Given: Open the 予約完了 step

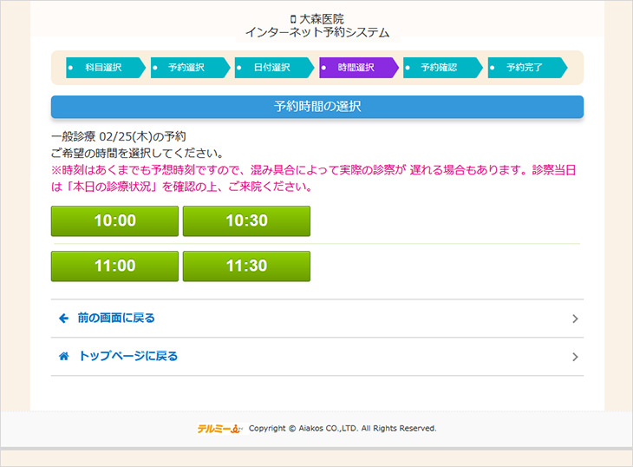Looking at the screenshot, I should pos(527,68).
